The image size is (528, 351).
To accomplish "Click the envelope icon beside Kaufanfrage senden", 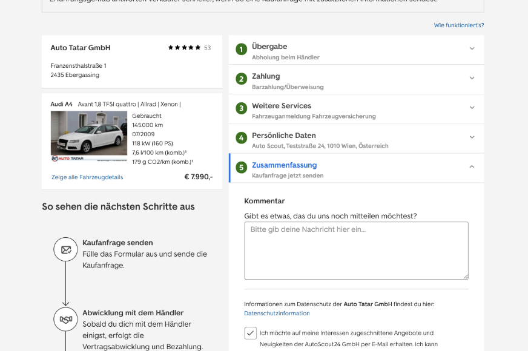I will pyautogui.click(x=65, y=249).
